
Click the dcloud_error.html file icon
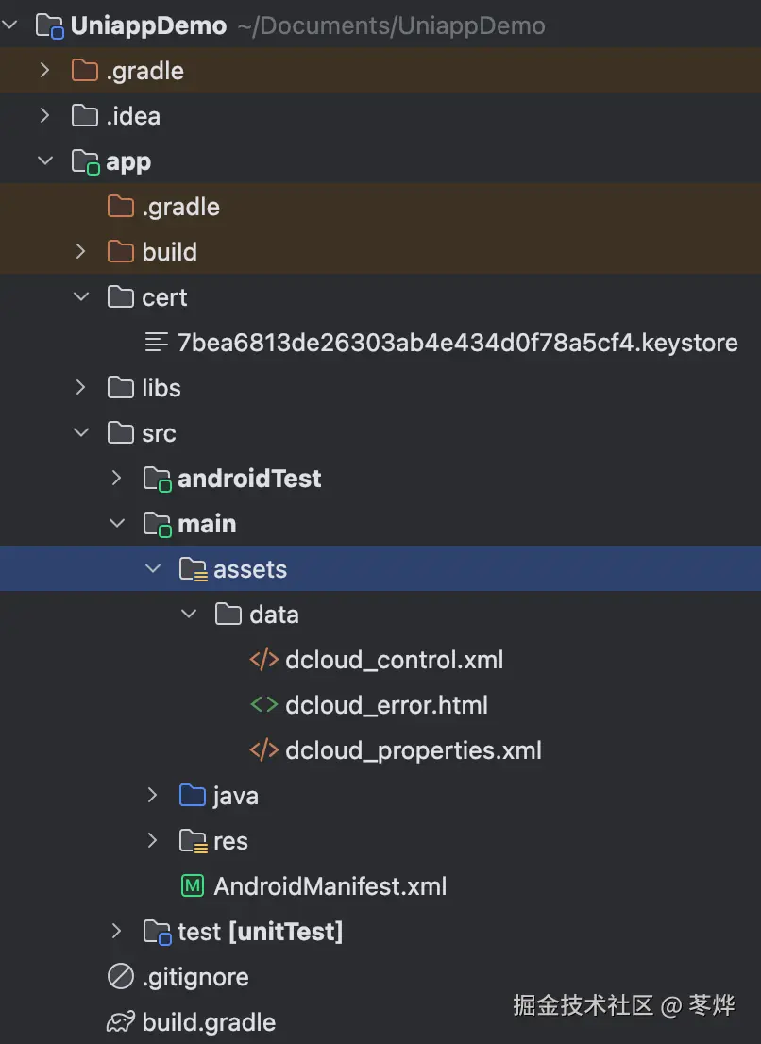(263, 705)
